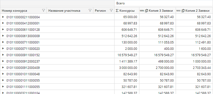Expand row 0101100000711000020

3,48
